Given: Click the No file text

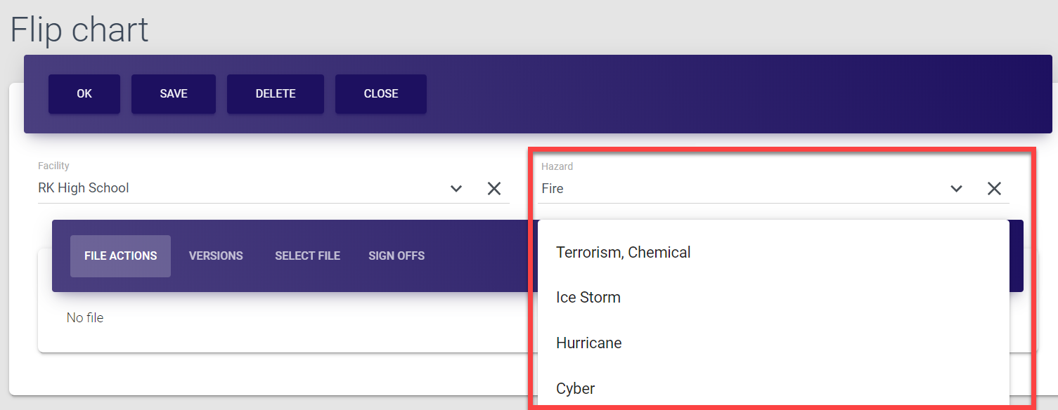Looking at the screenshot, I should [x=85, y=318].
